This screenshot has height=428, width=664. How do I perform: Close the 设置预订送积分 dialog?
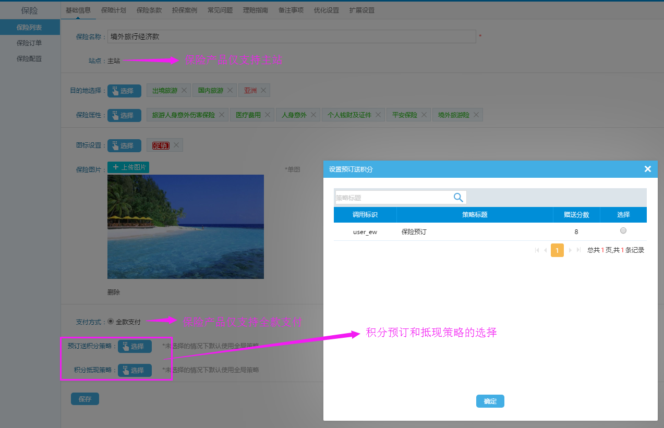647,169
